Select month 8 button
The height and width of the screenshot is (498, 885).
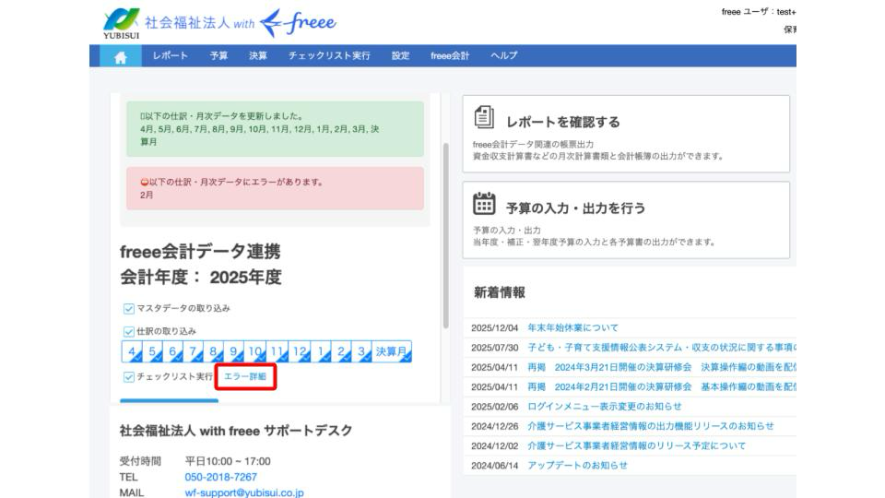(x=213, y=351)
